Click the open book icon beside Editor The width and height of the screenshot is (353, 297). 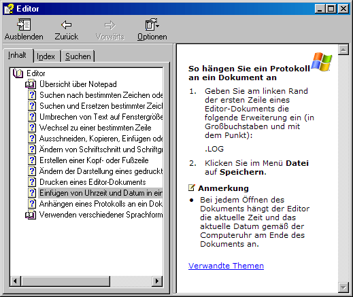click(x=18, y=73)
